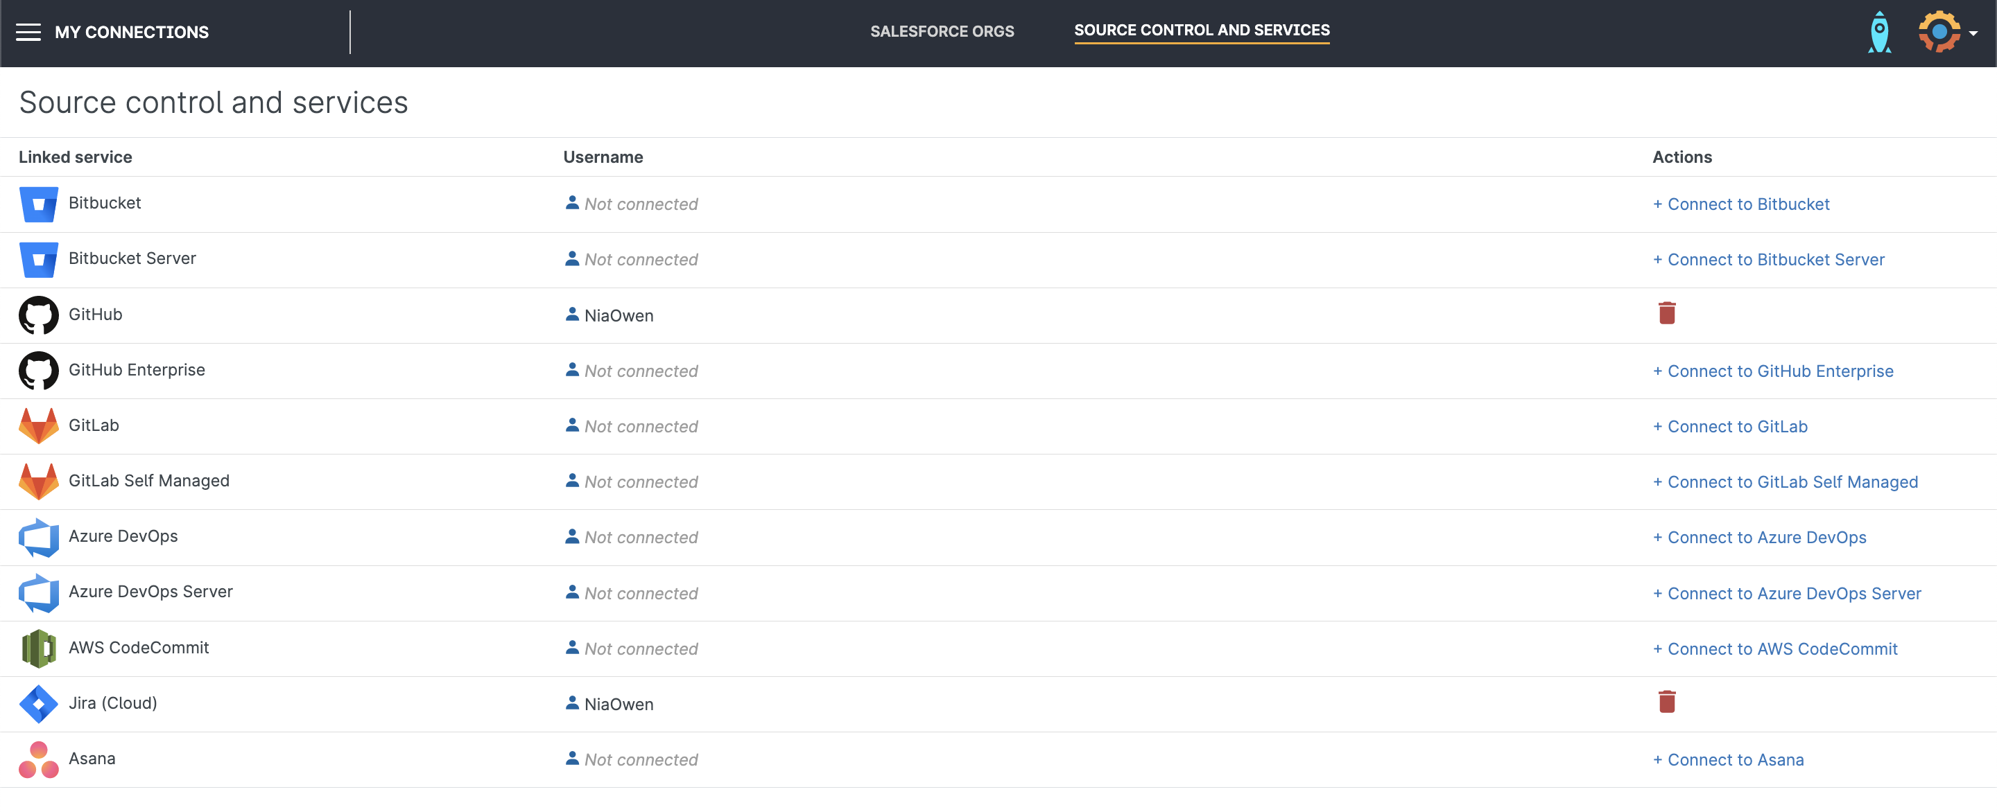Click the Username column header
This screenshot has height=812, width=1997.
(603, 157)
